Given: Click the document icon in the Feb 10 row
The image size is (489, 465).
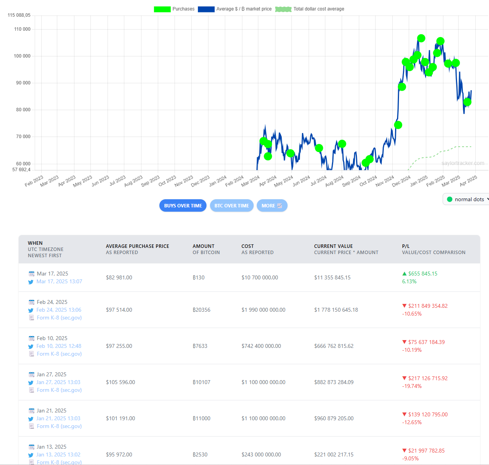Looking at the screenshot, I should (32, 354).
